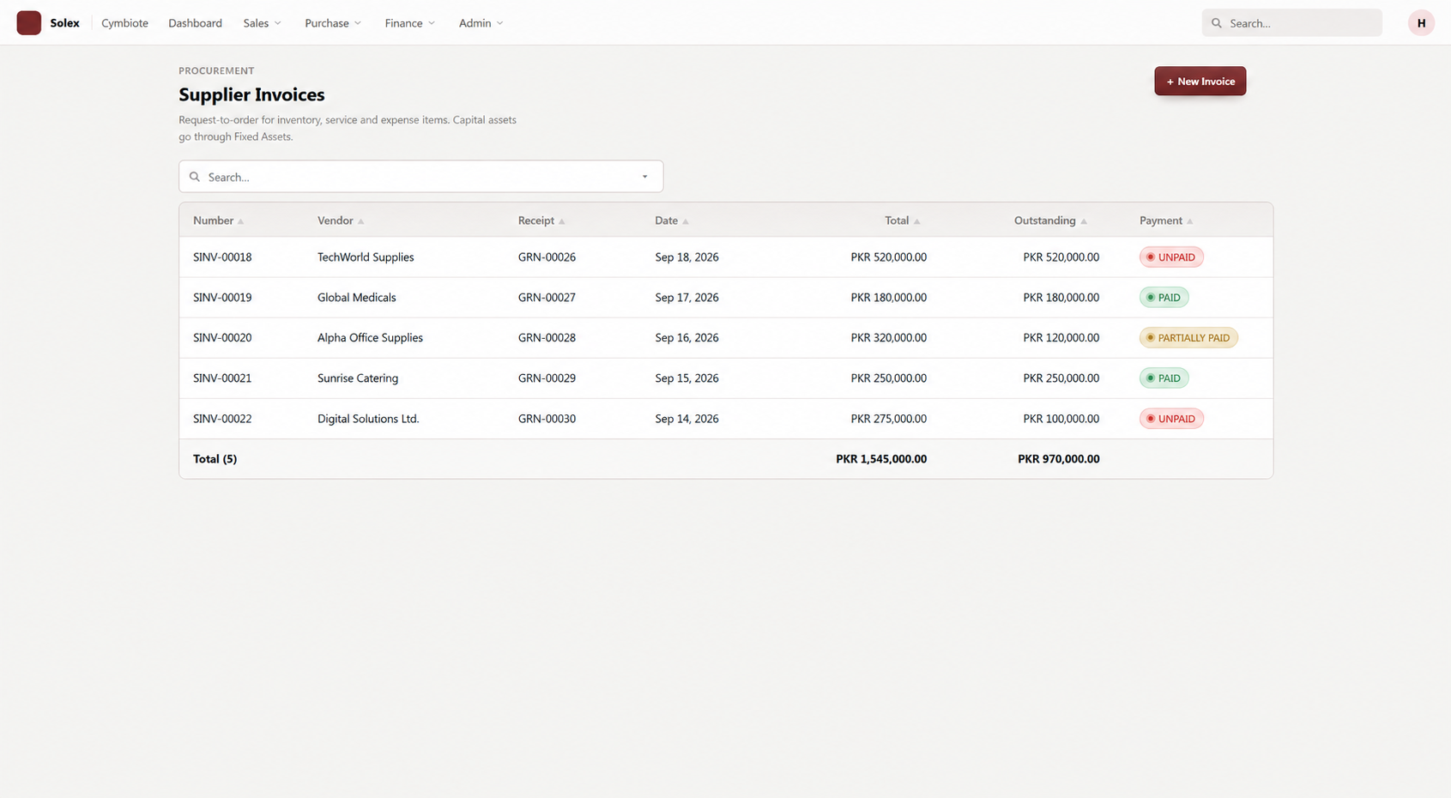Click the PARTIALLY PAID status badge
The image size is (1451, 798).
tap(1188, 338)
